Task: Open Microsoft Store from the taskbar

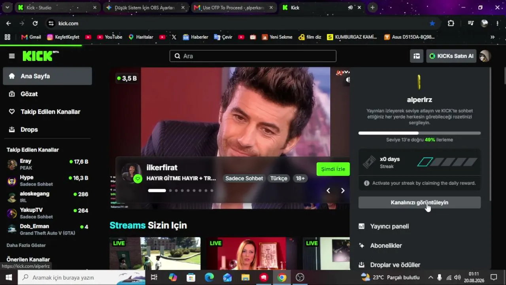Action: [x=191, y=277]
